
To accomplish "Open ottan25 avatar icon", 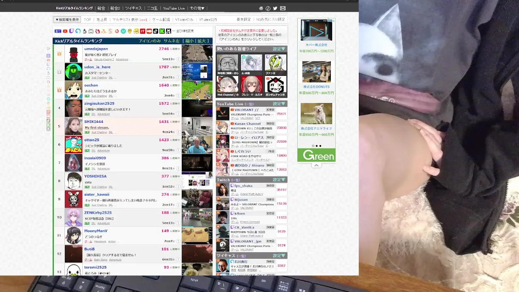I will pos(73,145).
